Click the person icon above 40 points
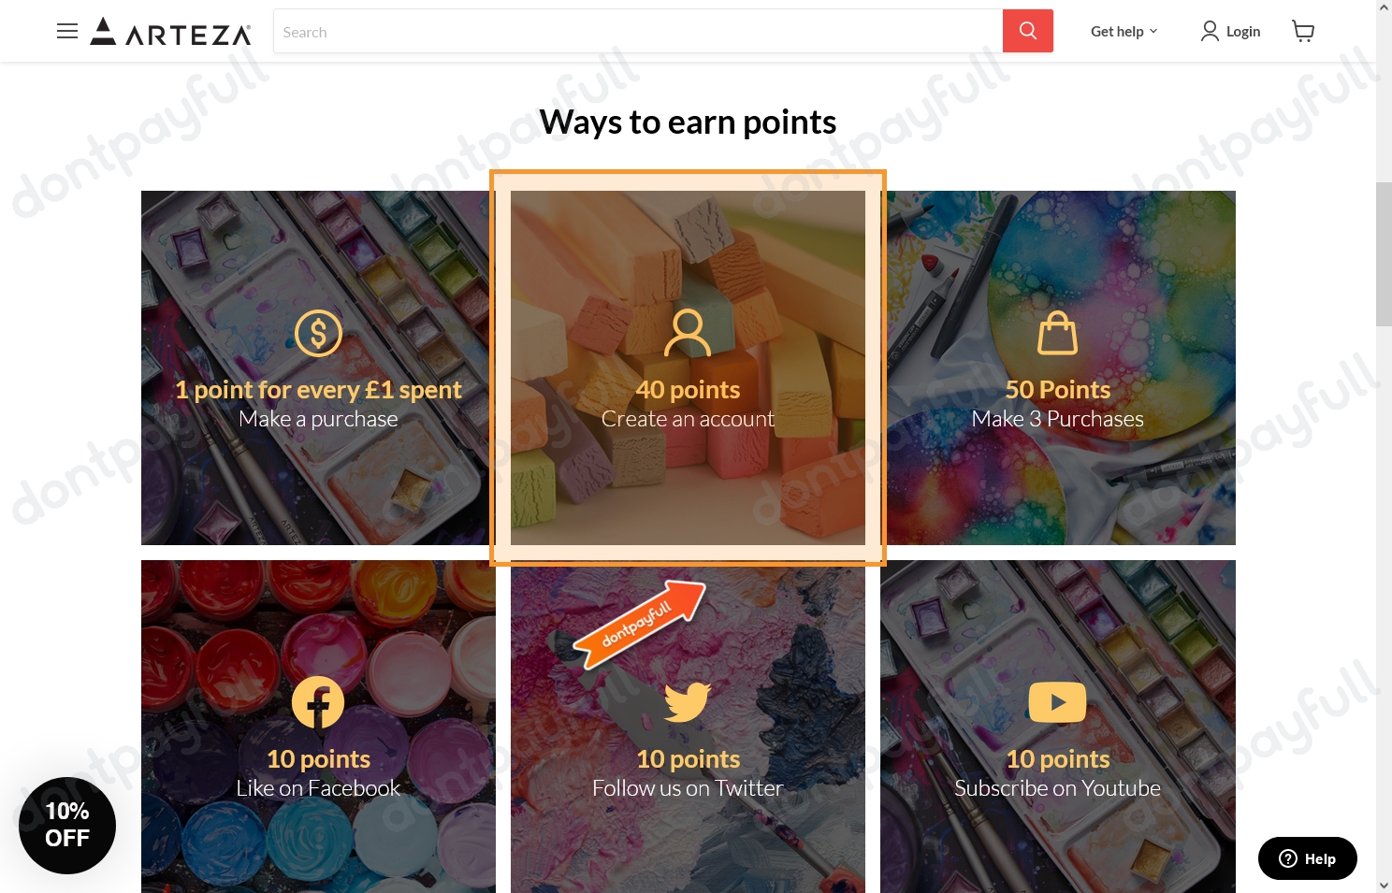 pyautogui.click(x=688, y=333)
